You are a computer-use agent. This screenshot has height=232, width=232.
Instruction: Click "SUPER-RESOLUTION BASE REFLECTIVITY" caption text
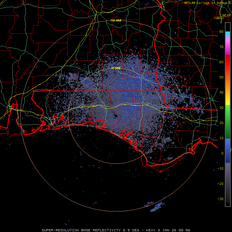click(x=81, y=230)
